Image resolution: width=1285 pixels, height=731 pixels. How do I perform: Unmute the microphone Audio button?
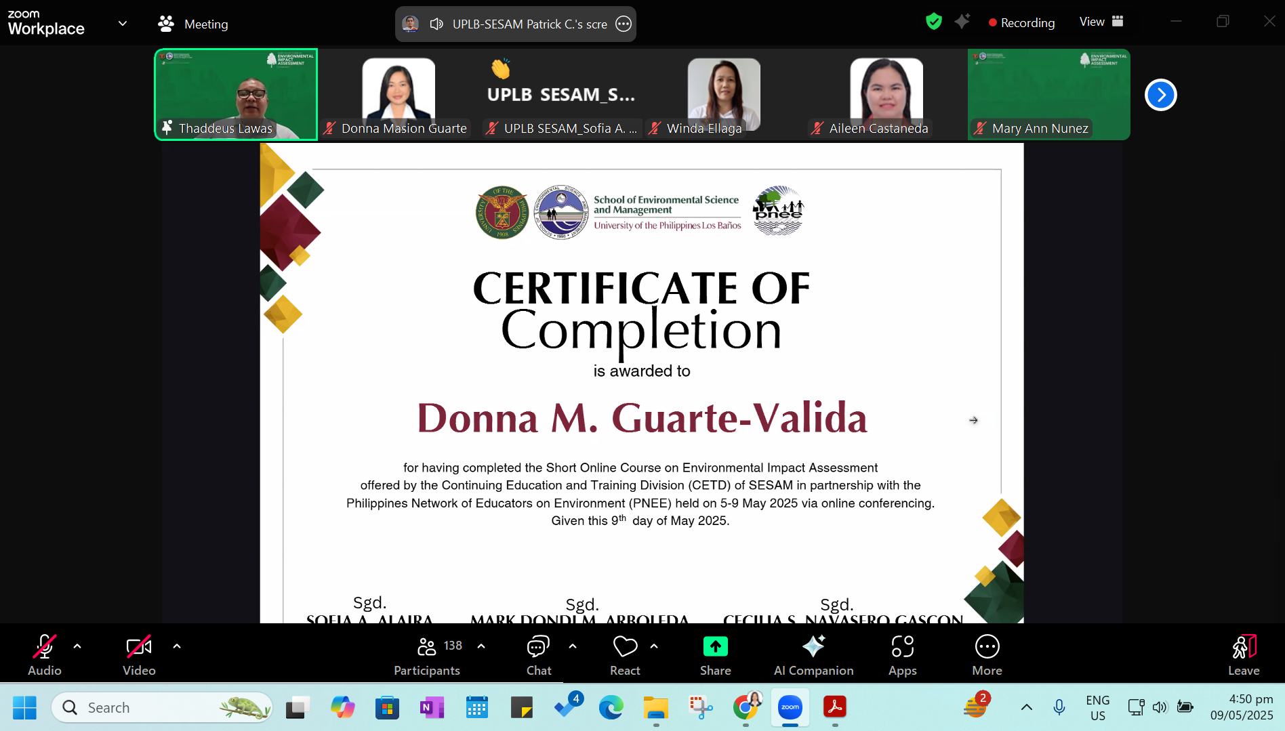45,654
